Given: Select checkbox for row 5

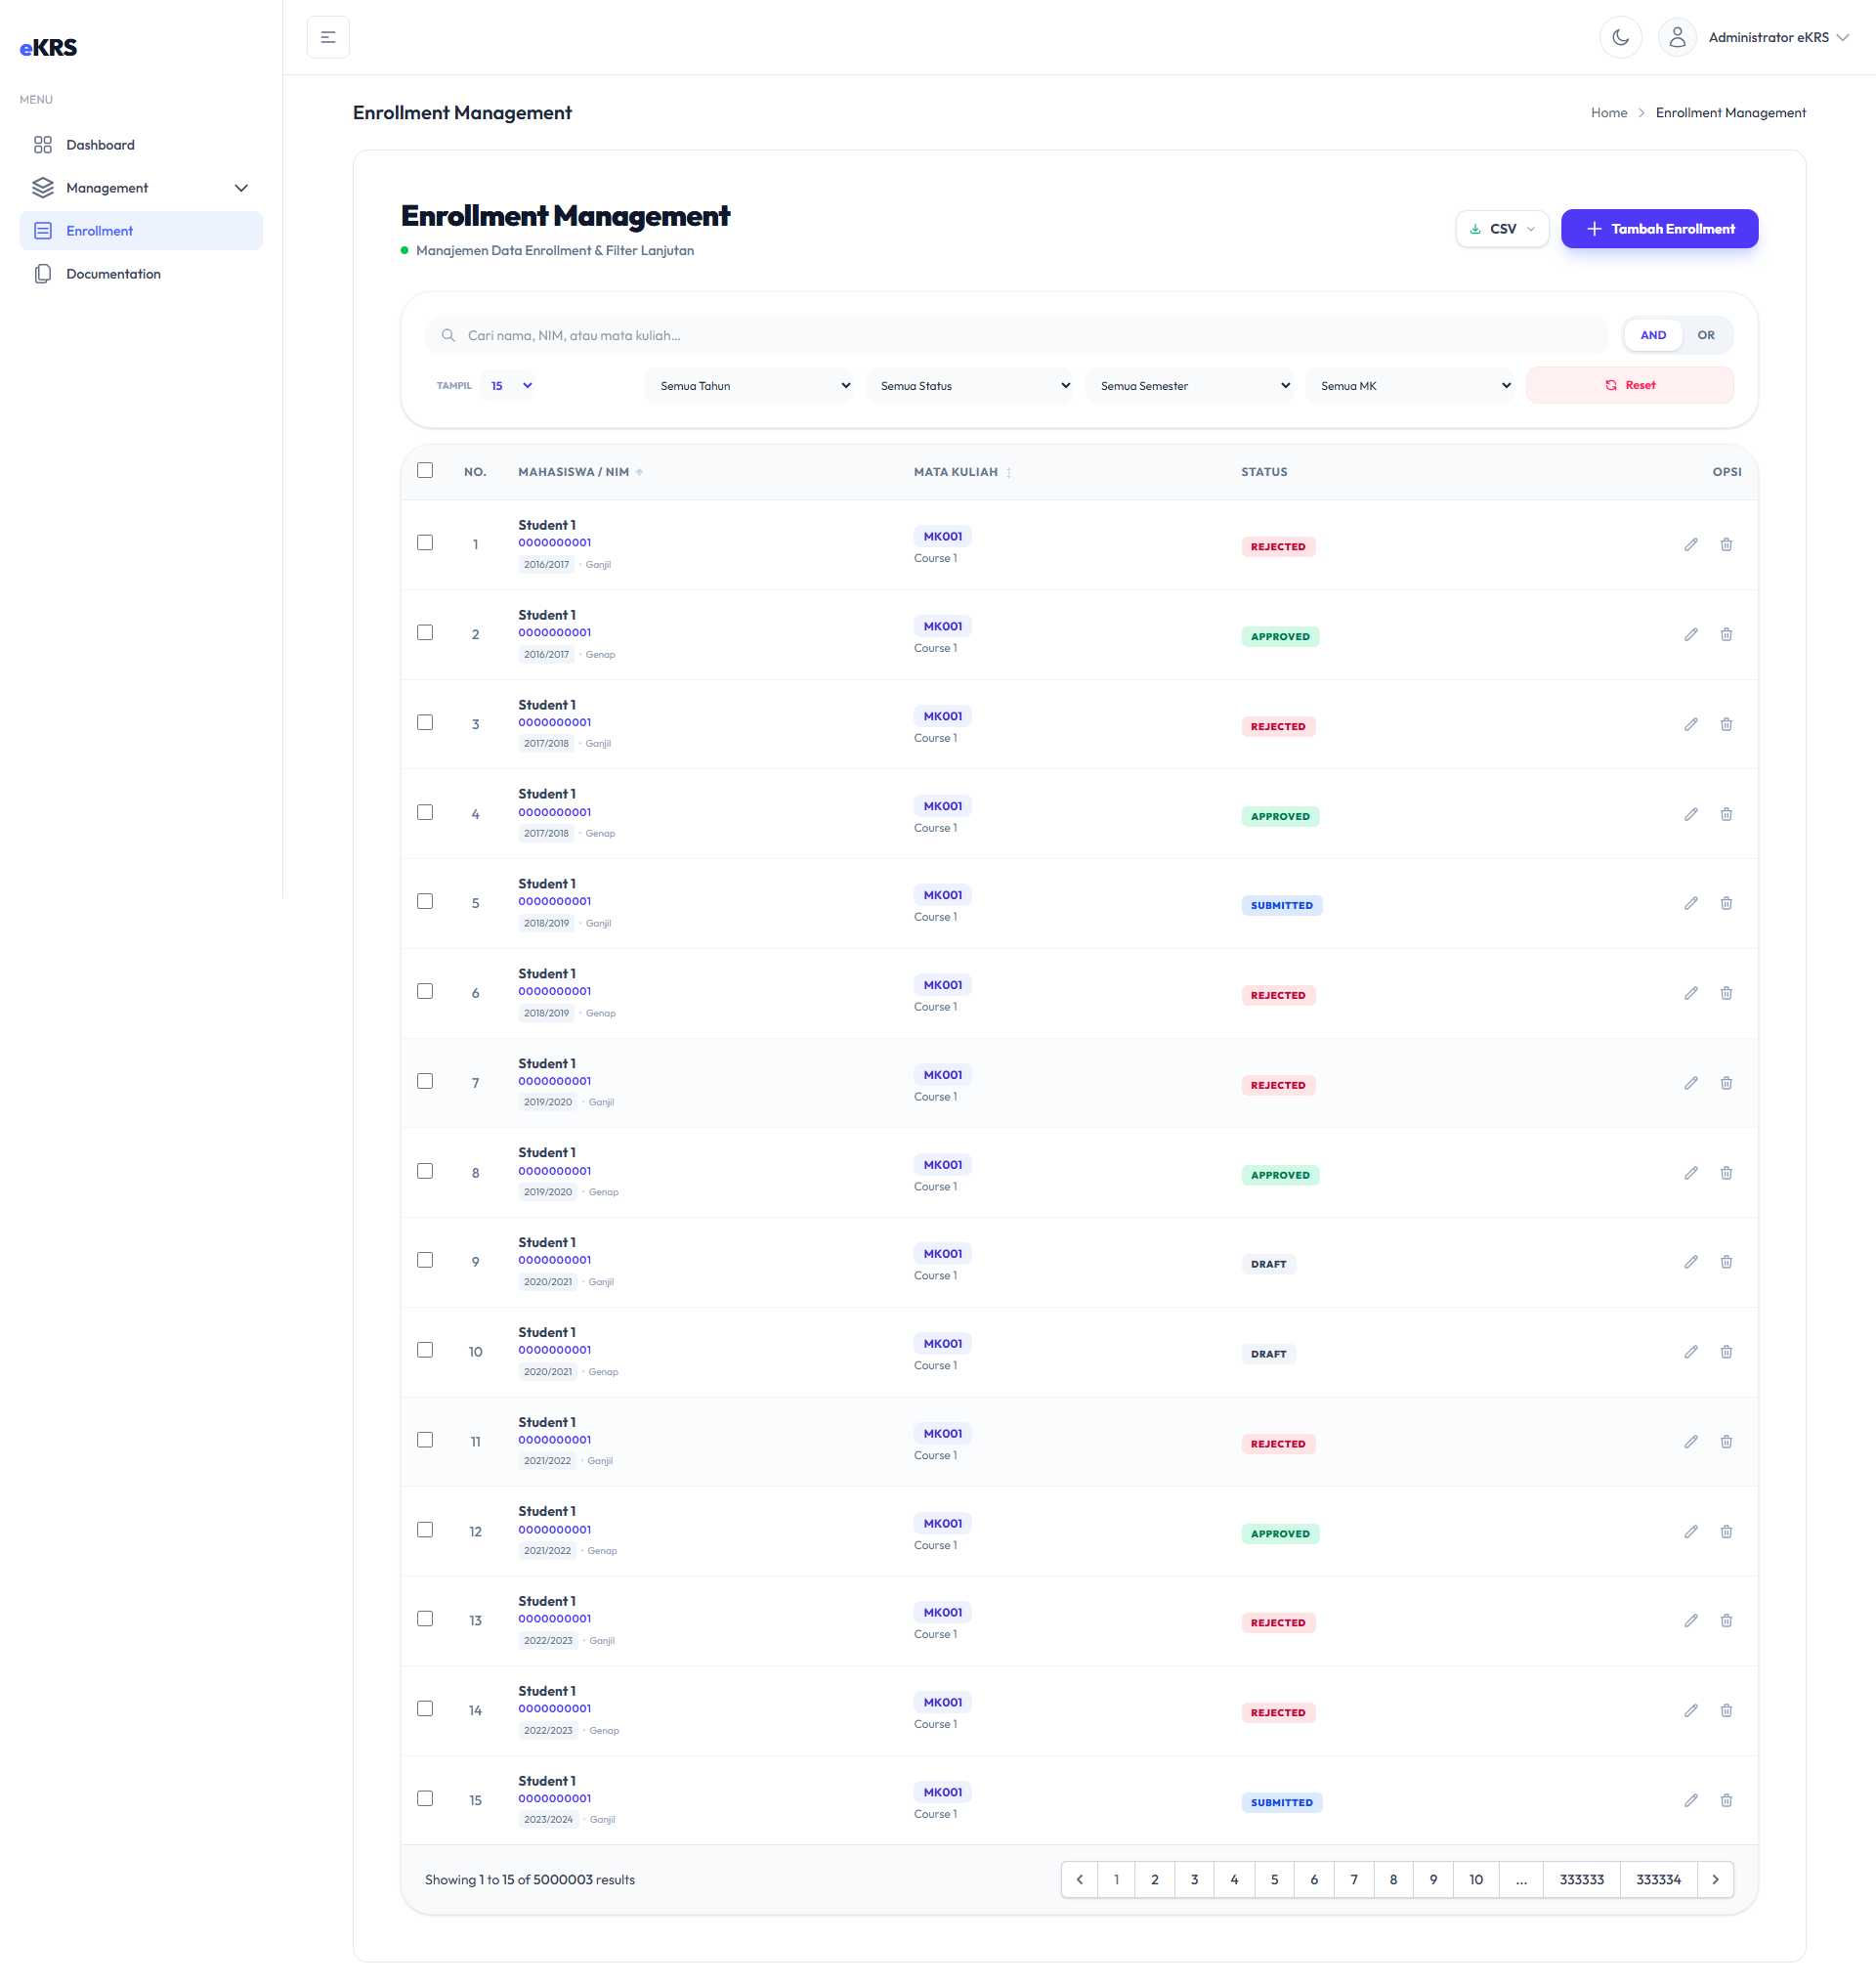Looking at the screenshot, I should point(425,901).
